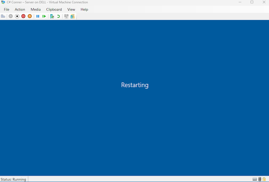The height and width of the screenshot is (182, 269).
Task: Open the Media menu
Action: (x=36, y=9)
